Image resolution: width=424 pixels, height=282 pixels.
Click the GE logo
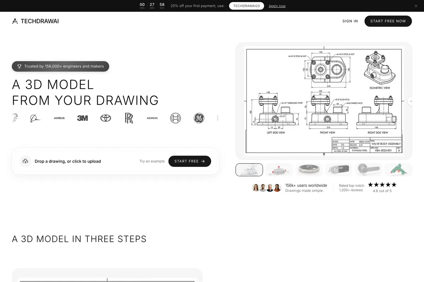pyautogui.click(x=199, y=118)
